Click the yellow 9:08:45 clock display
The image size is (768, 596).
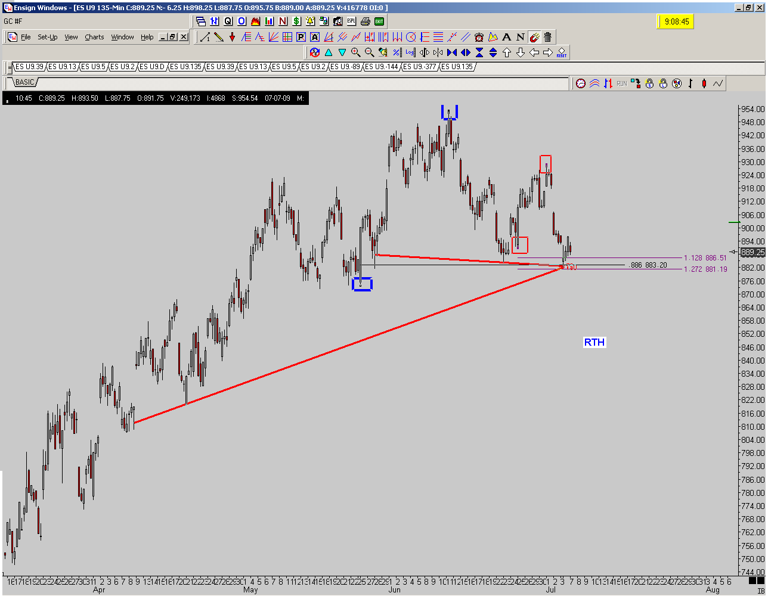point(676,21)
